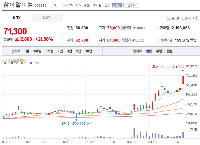Screen dimensions: 200x145
Task: Select the 1년 line chart
Action: pos(60,51)
